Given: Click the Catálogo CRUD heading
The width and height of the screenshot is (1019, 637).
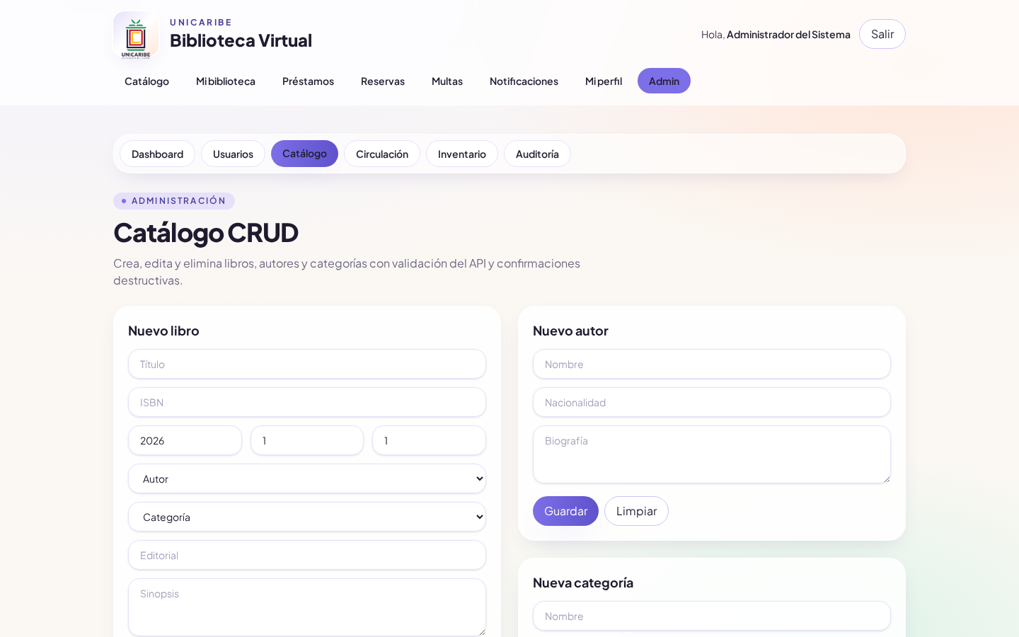Looking at the screenshot, I should 206,232.
